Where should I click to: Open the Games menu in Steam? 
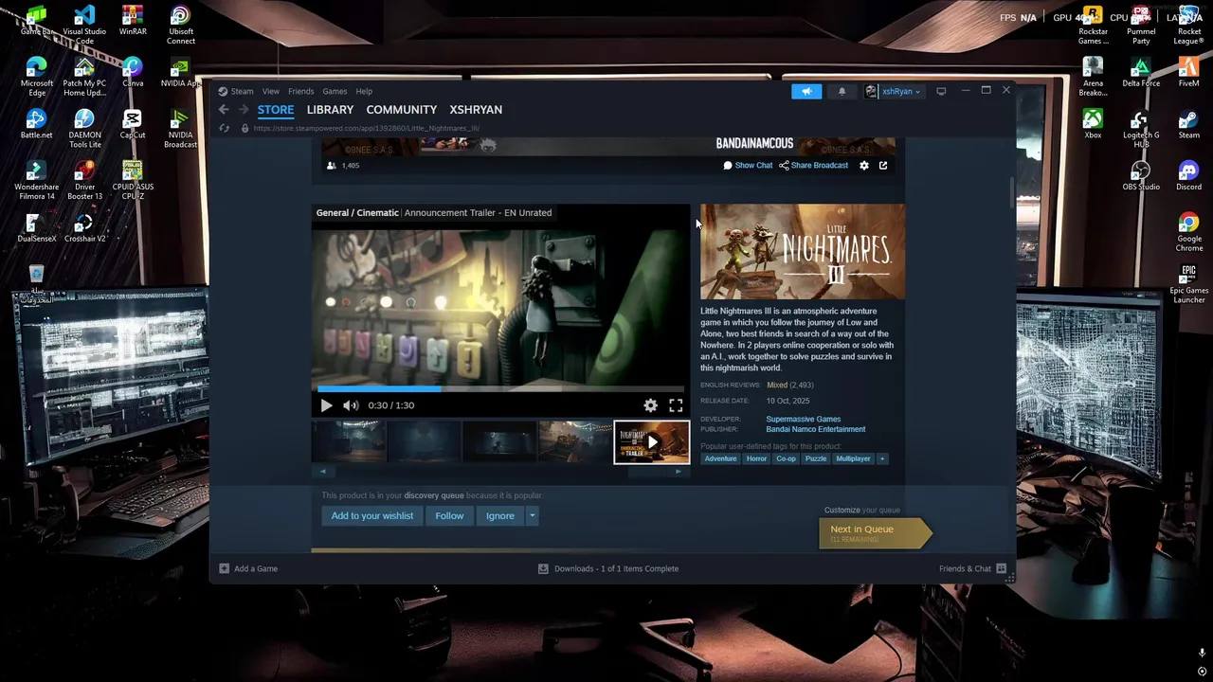coord(335,91)
